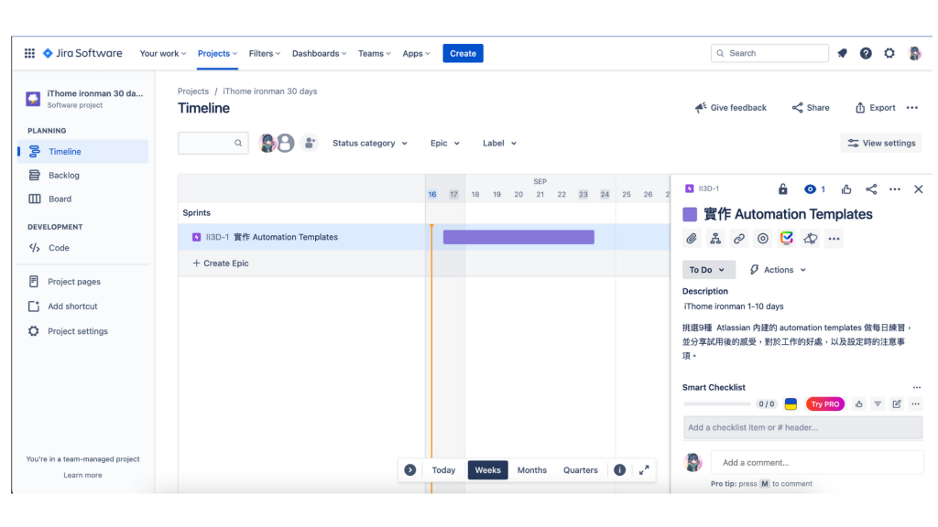Jump to Today on the timeline
Viewport: 938px width, 527px height.
coord(443,469)
